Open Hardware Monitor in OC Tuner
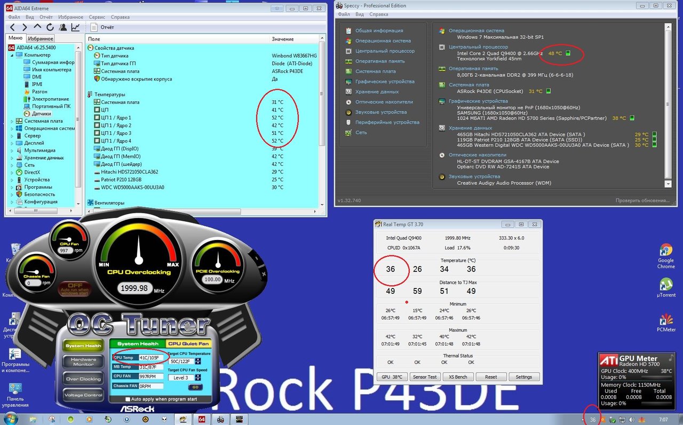683x425 pixels. coord(83,362)
